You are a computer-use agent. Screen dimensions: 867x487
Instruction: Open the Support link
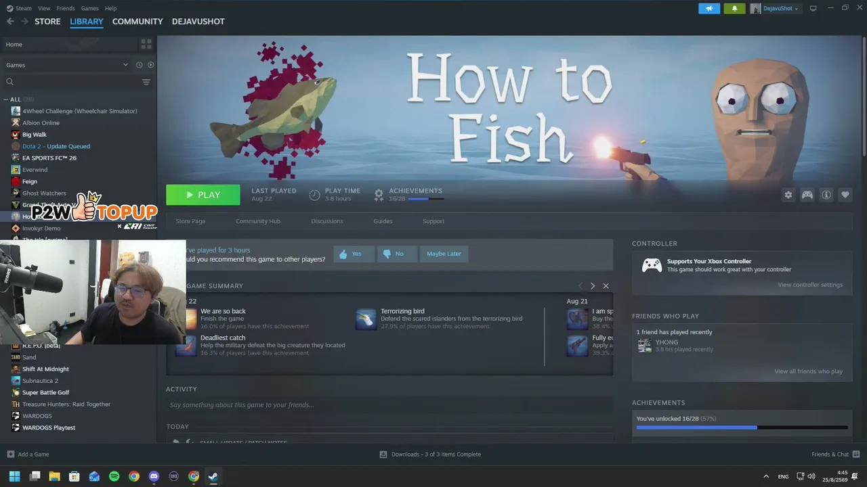pyautogui.click(x=433, y=221)
